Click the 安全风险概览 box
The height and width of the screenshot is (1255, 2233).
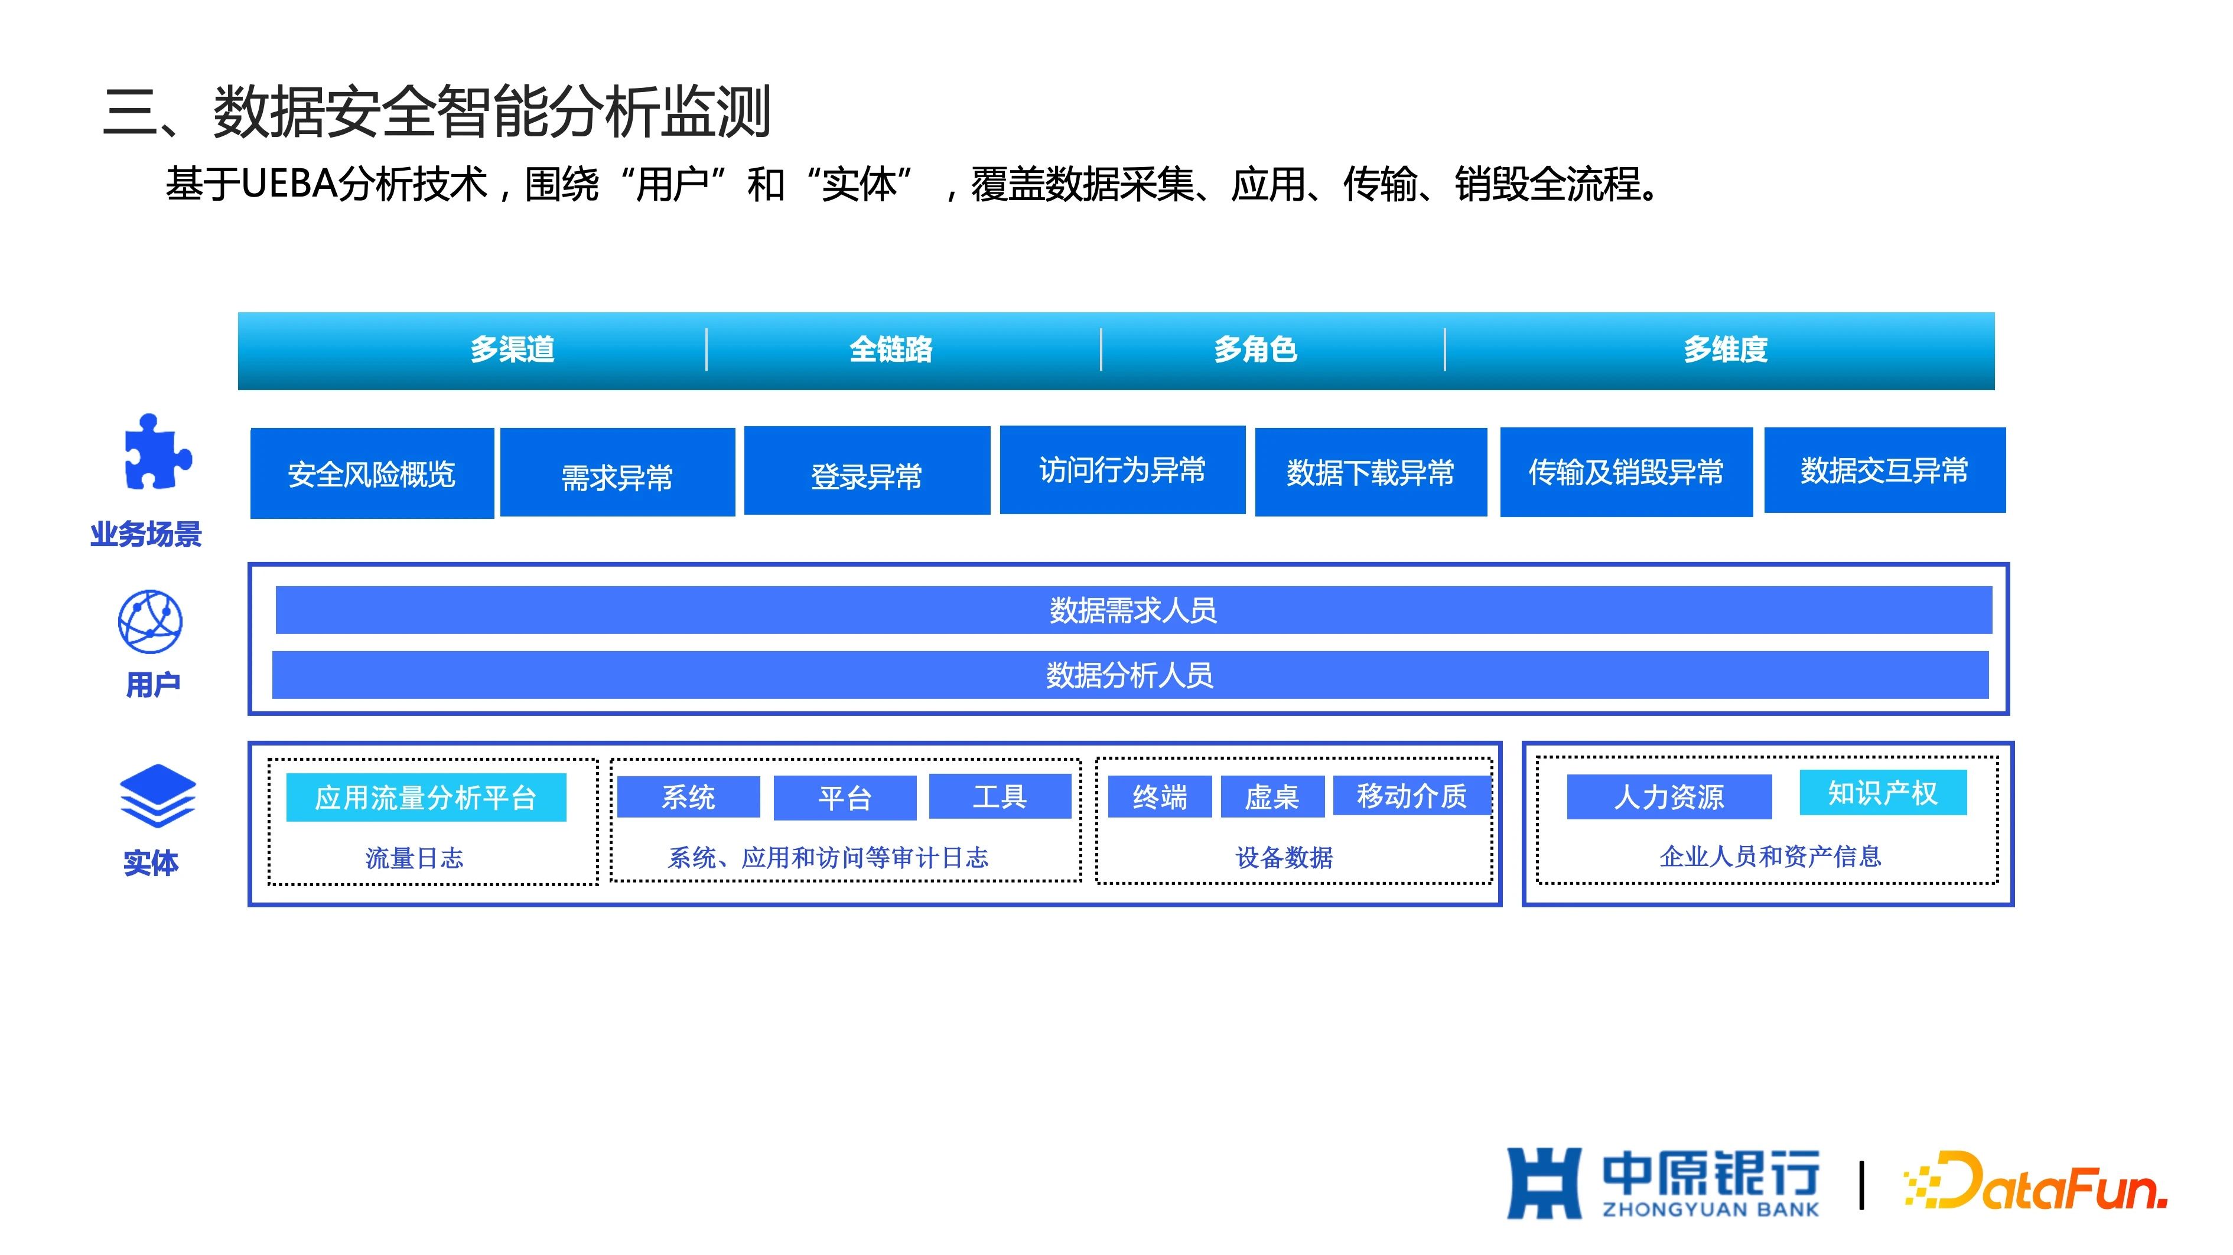(372, 474)
